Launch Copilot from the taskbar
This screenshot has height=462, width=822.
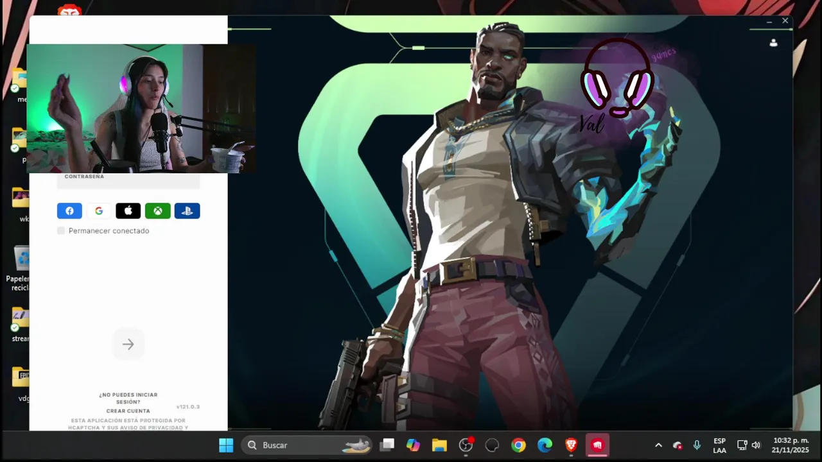coord(413,445)
